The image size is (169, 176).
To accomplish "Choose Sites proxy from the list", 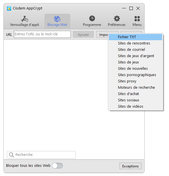I will 135,81.
